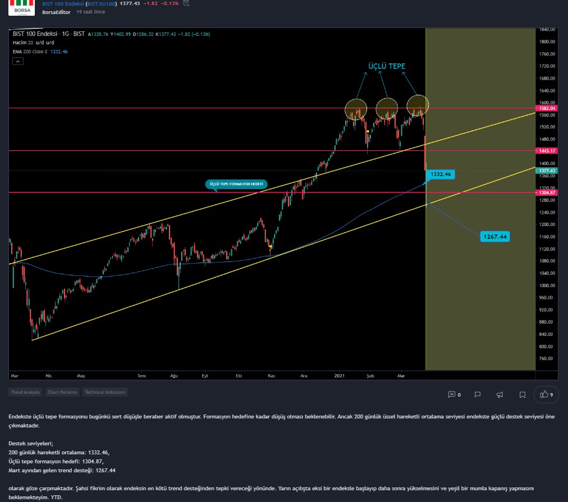Open the BorsaEditor profile avatar
568x502 pixels.
(x=22, y=7)
